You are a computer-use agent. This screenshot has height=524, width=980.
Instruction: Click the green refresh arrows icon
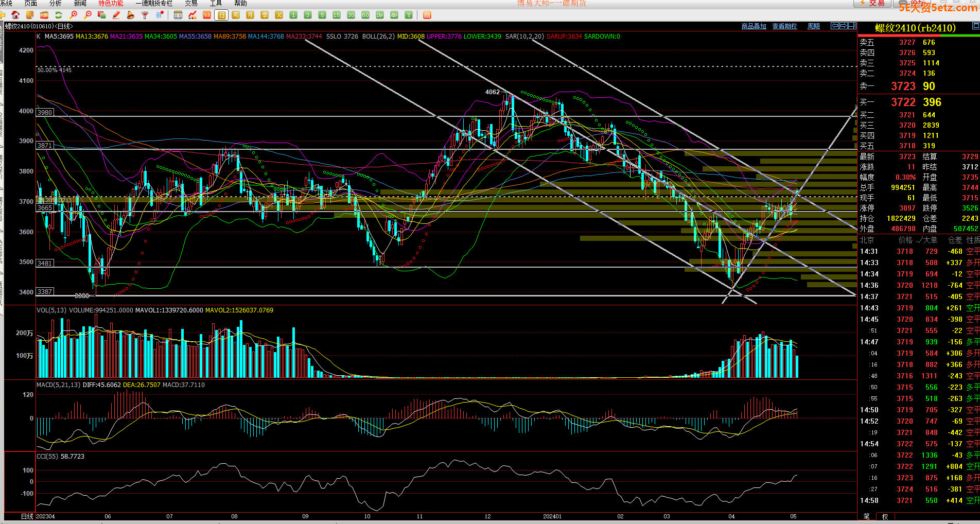tap(59, 15)
